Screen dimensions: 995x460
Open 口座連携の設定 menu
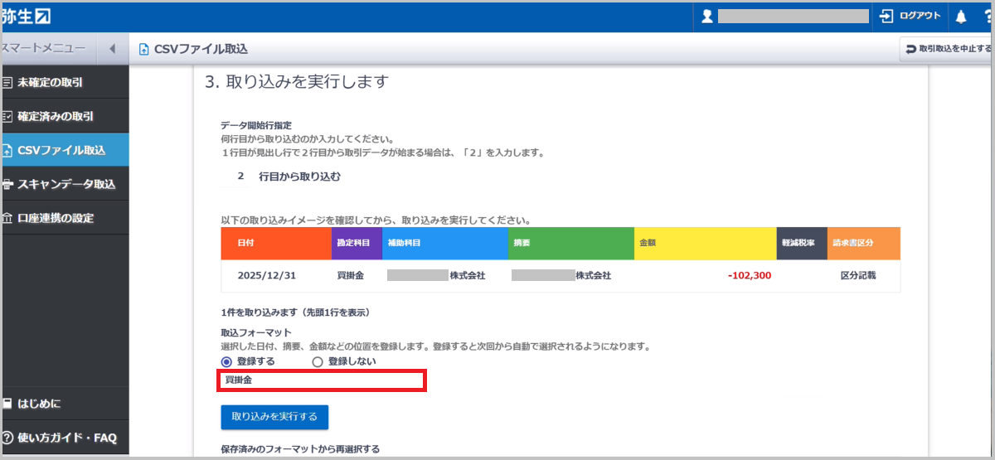point(65,218)
